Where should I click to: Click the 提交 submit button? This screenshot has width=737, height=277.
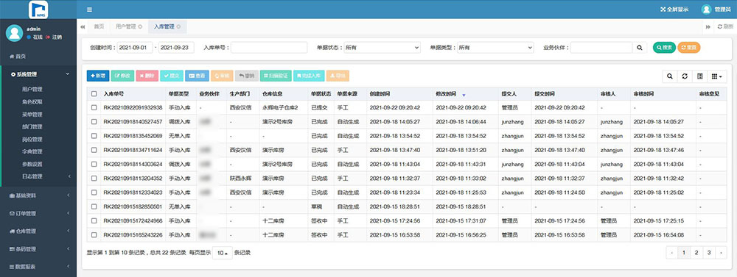(172, 76)
